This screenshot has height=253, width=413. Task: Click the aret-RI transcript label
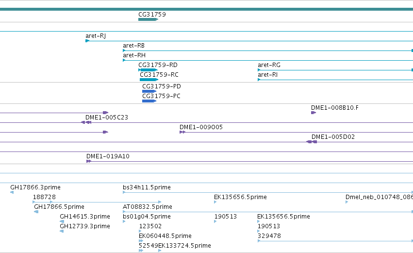(267, 75)
